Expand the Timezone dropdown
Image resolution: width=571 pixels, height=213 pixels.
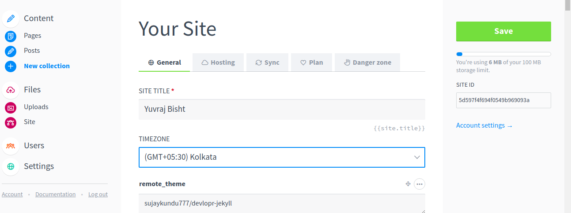[x=282, y=157]
